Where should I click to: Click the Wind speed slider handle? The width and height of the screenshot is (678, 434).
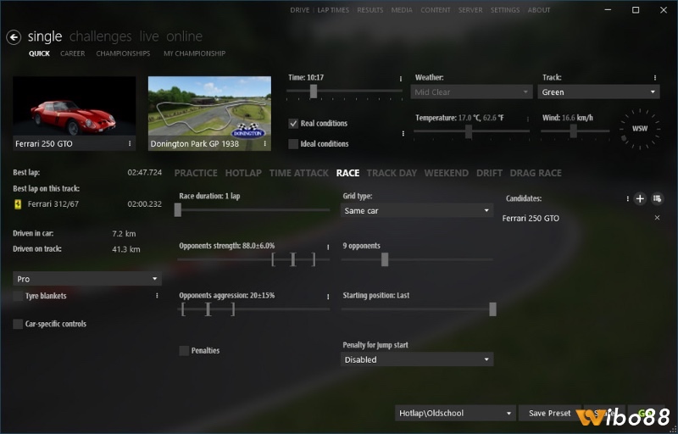click(x=574, y=131)
